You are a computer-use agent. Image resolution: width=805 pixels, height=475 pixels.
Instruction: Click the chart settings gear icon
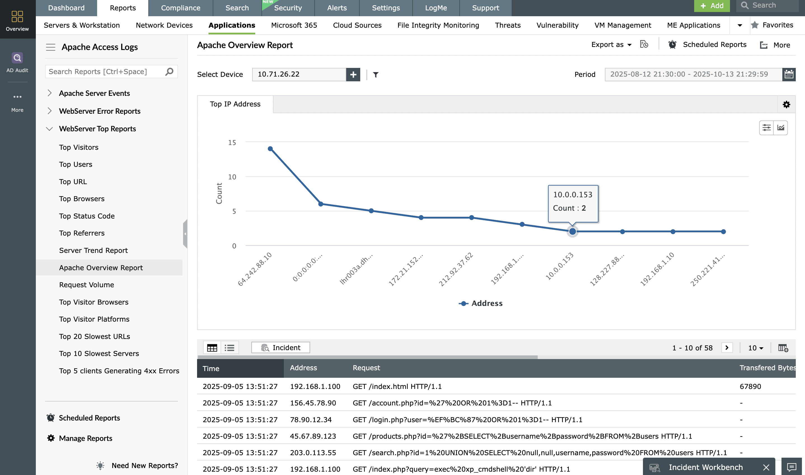(786, 104)
